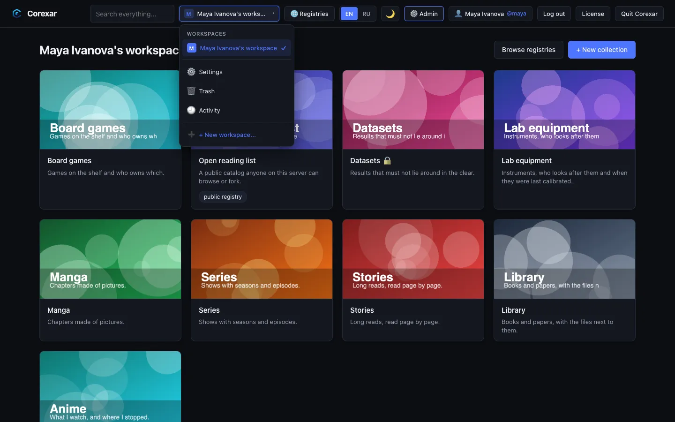675x422 pixels.
Task: Open Registries via the globe icon
Action: pyautogui.click(x=294, y=14)
